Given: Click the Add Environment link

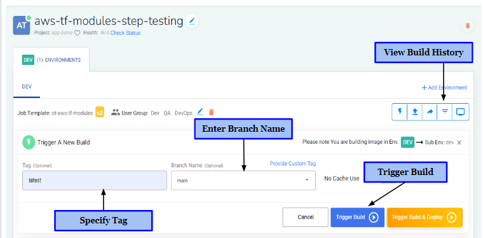Looking at the screenshot, I should coord(444,88).
